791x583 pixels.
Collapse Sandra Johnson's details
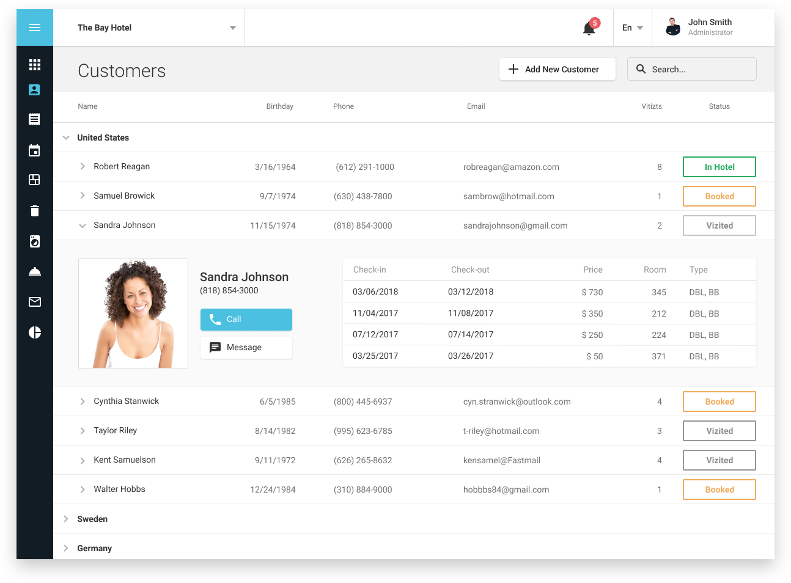83,226
